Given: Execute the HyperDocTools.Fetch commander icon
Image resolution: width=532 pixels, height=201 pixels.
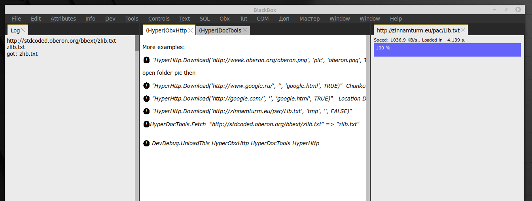Looking at the screenshot, I should click(x=146, y=124).
